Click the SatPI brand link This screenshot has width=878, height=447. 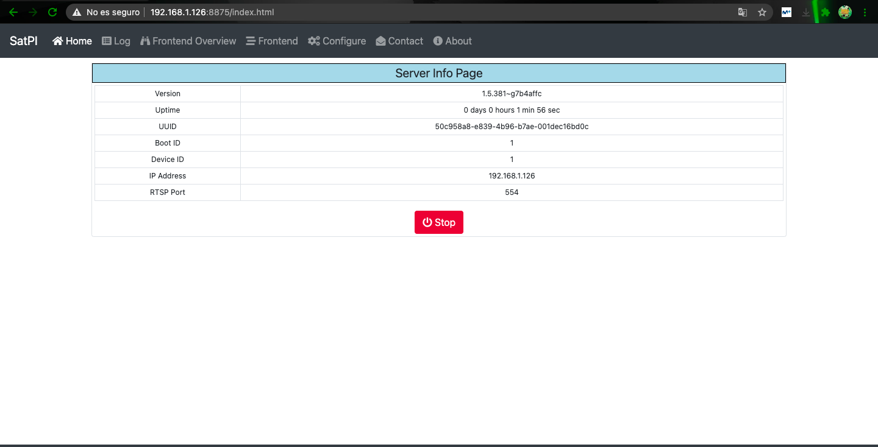(x=24, y=41)
